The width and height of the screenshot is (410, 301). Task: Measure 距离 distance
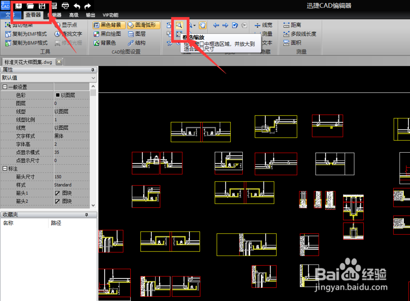tap(292, 25)
